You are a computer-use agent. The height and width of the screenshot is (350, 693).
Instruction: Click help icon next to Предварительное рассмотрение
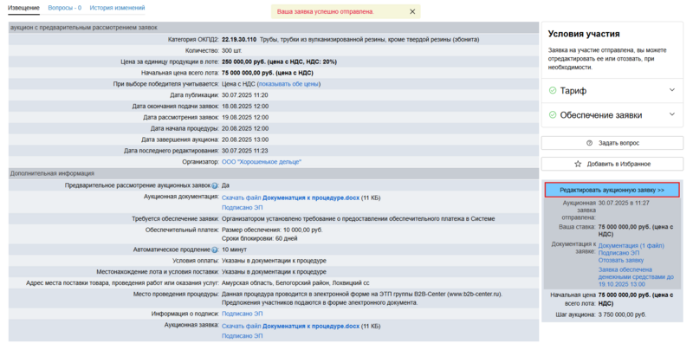(214, 185)
